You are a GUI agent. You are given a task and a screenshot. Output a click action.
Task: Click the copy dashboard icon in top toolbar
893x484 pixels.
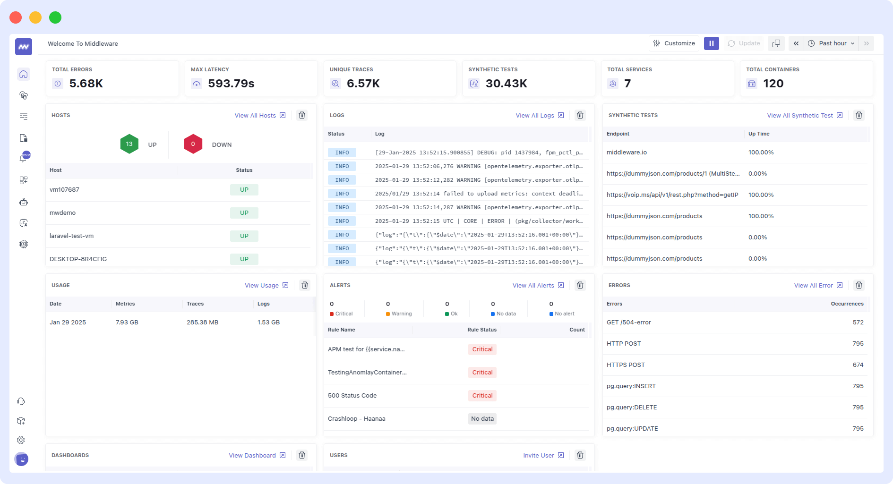coord(776,43)
